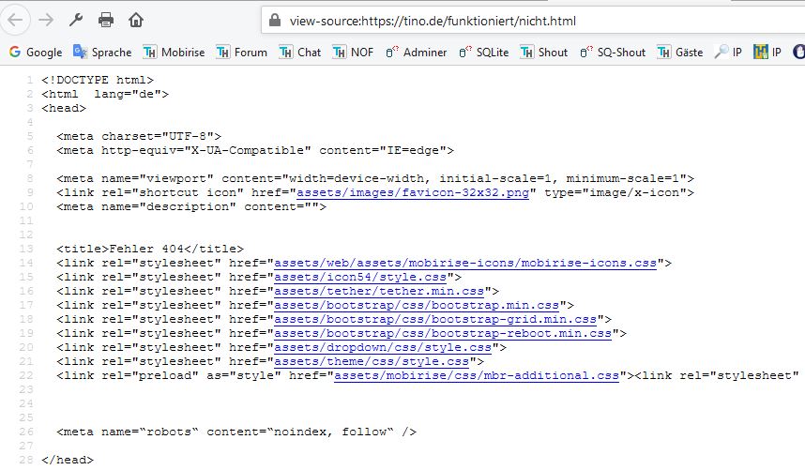Follow the bootstrap.min.css link

point(417,305)
